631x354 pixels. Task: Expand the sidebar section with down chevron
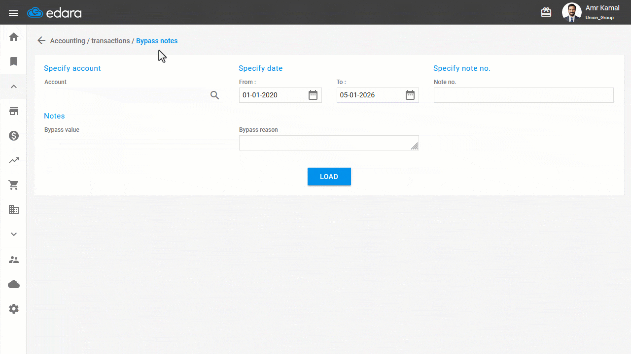coord(14,235)
